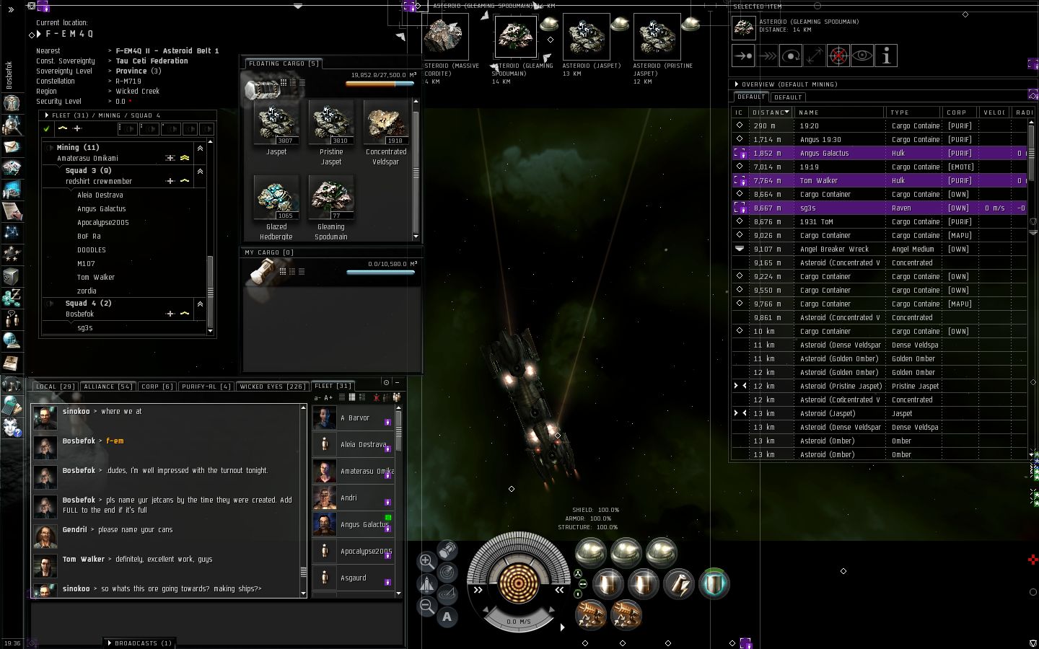1039x649 pixels.
Task: Click the red Unlock Target icon
Action: 838,56
